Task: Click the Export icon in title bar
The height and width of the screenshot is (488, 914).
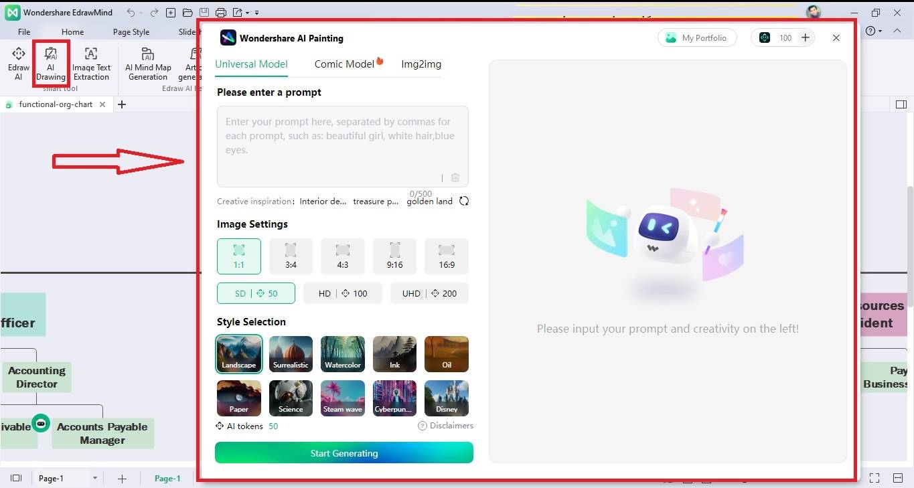Action: point(238,13)
